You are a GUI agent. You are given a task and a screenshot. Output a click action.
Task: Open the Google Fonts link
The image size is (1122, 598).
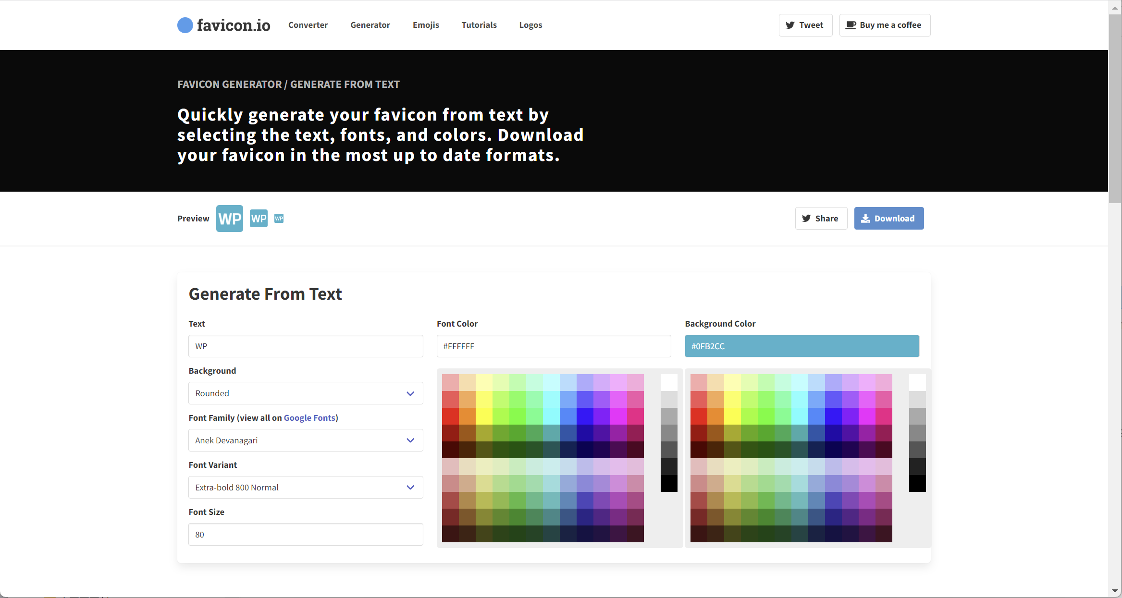pos(309,418)
